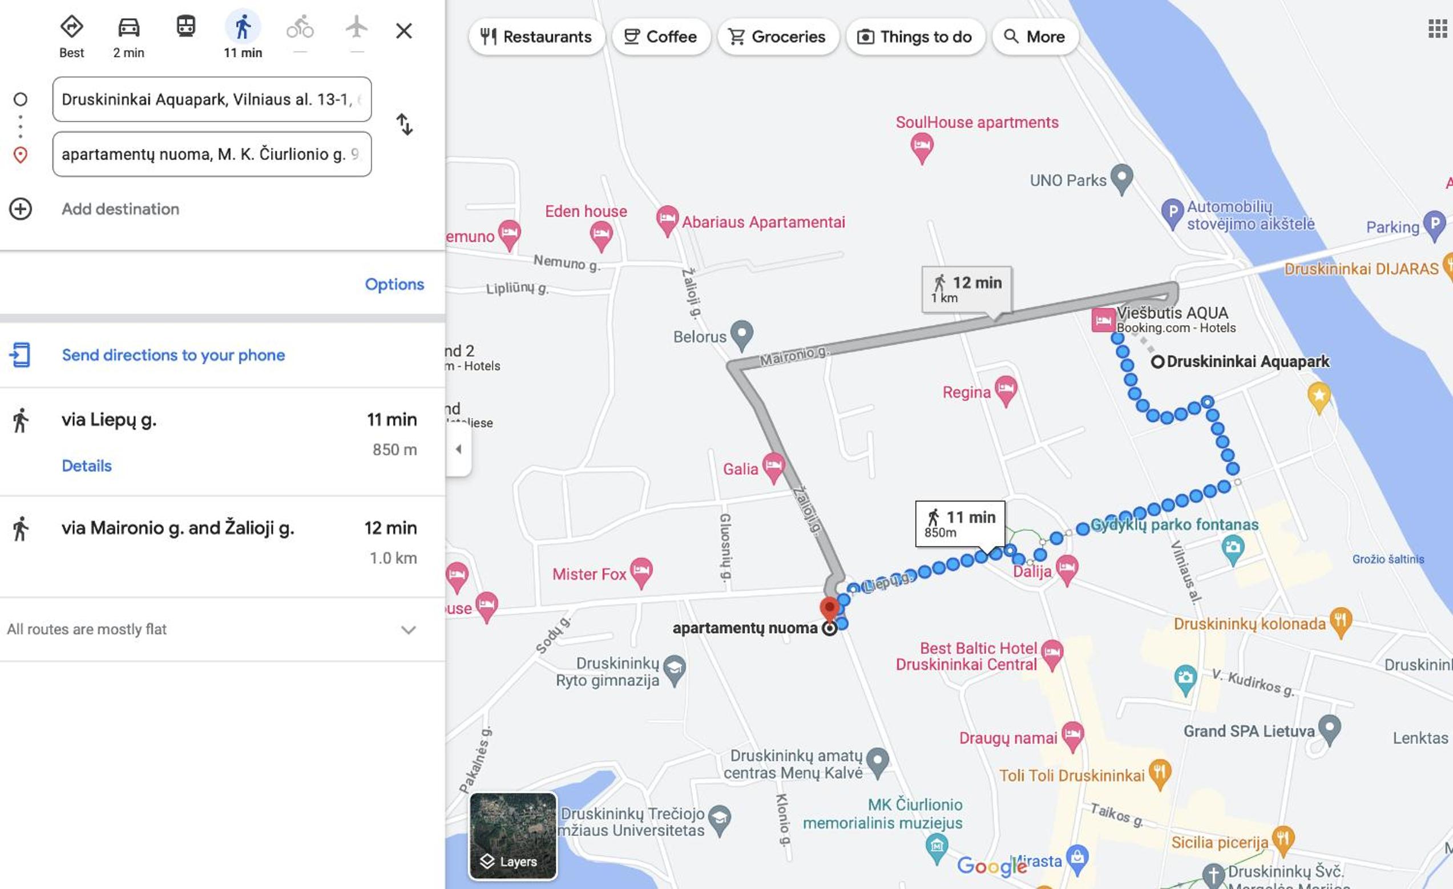Viewport: 1453px width, 889px height.
Task: Click the Druskininkų kolonada restaurant pin
Action: [1341, 622]
